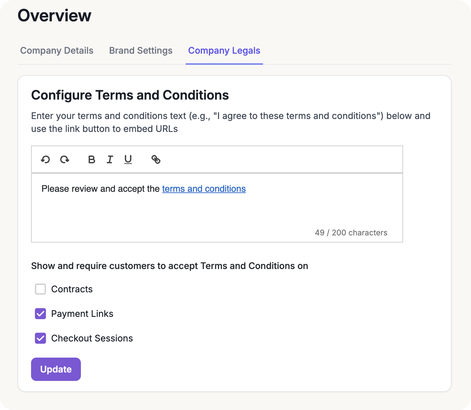Image resolution: width=471 pixels, height=410 pixels.
Task: Click the 'terms and conditions' hyperlink
Action: (204, 189)
